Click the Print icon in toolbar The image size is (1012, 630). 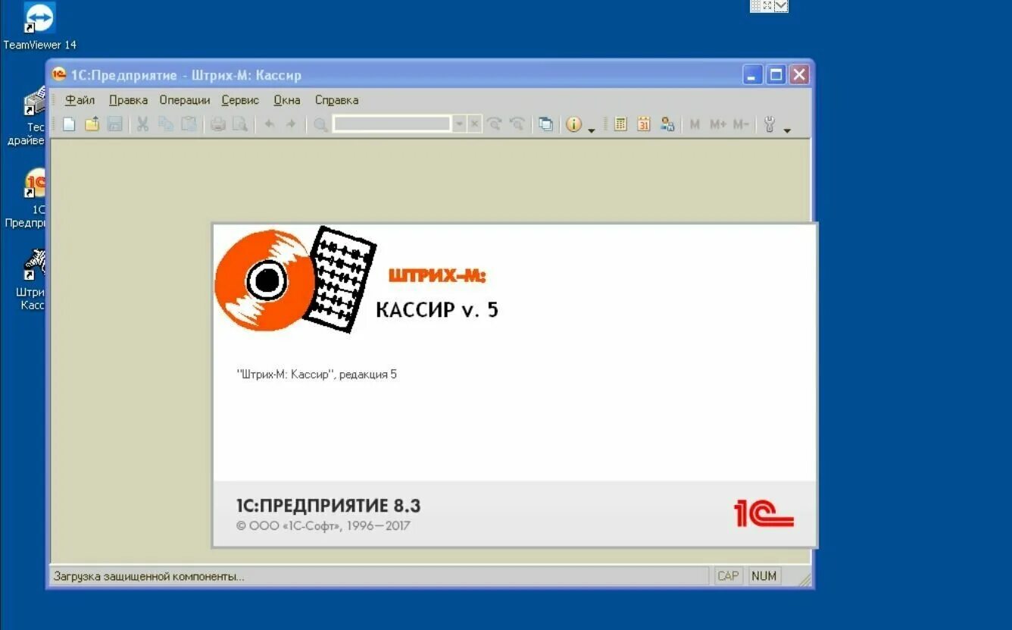(217, 124)
